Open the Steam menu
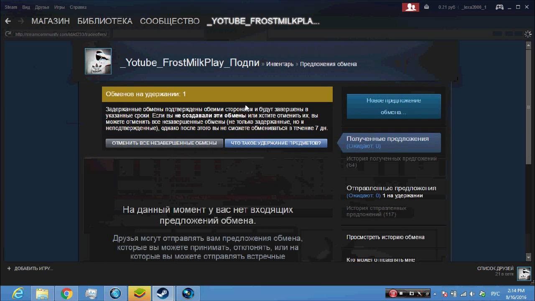Screen dimensions: 535x301 click(11, 7)
